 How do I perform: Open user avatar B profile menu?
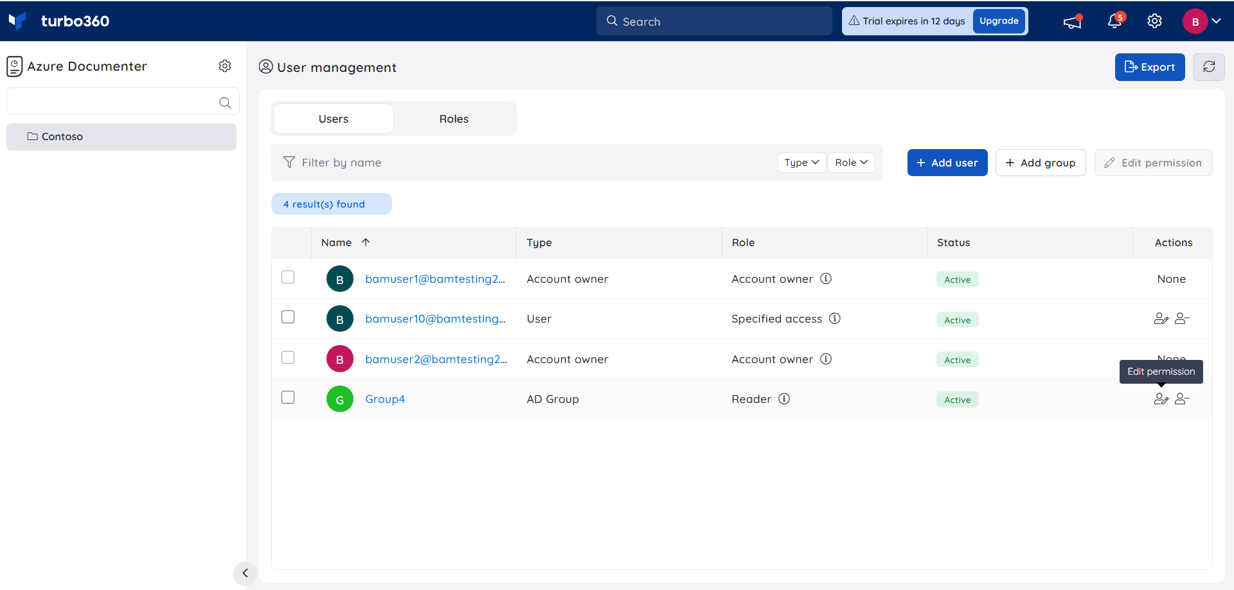(1195, 21)
